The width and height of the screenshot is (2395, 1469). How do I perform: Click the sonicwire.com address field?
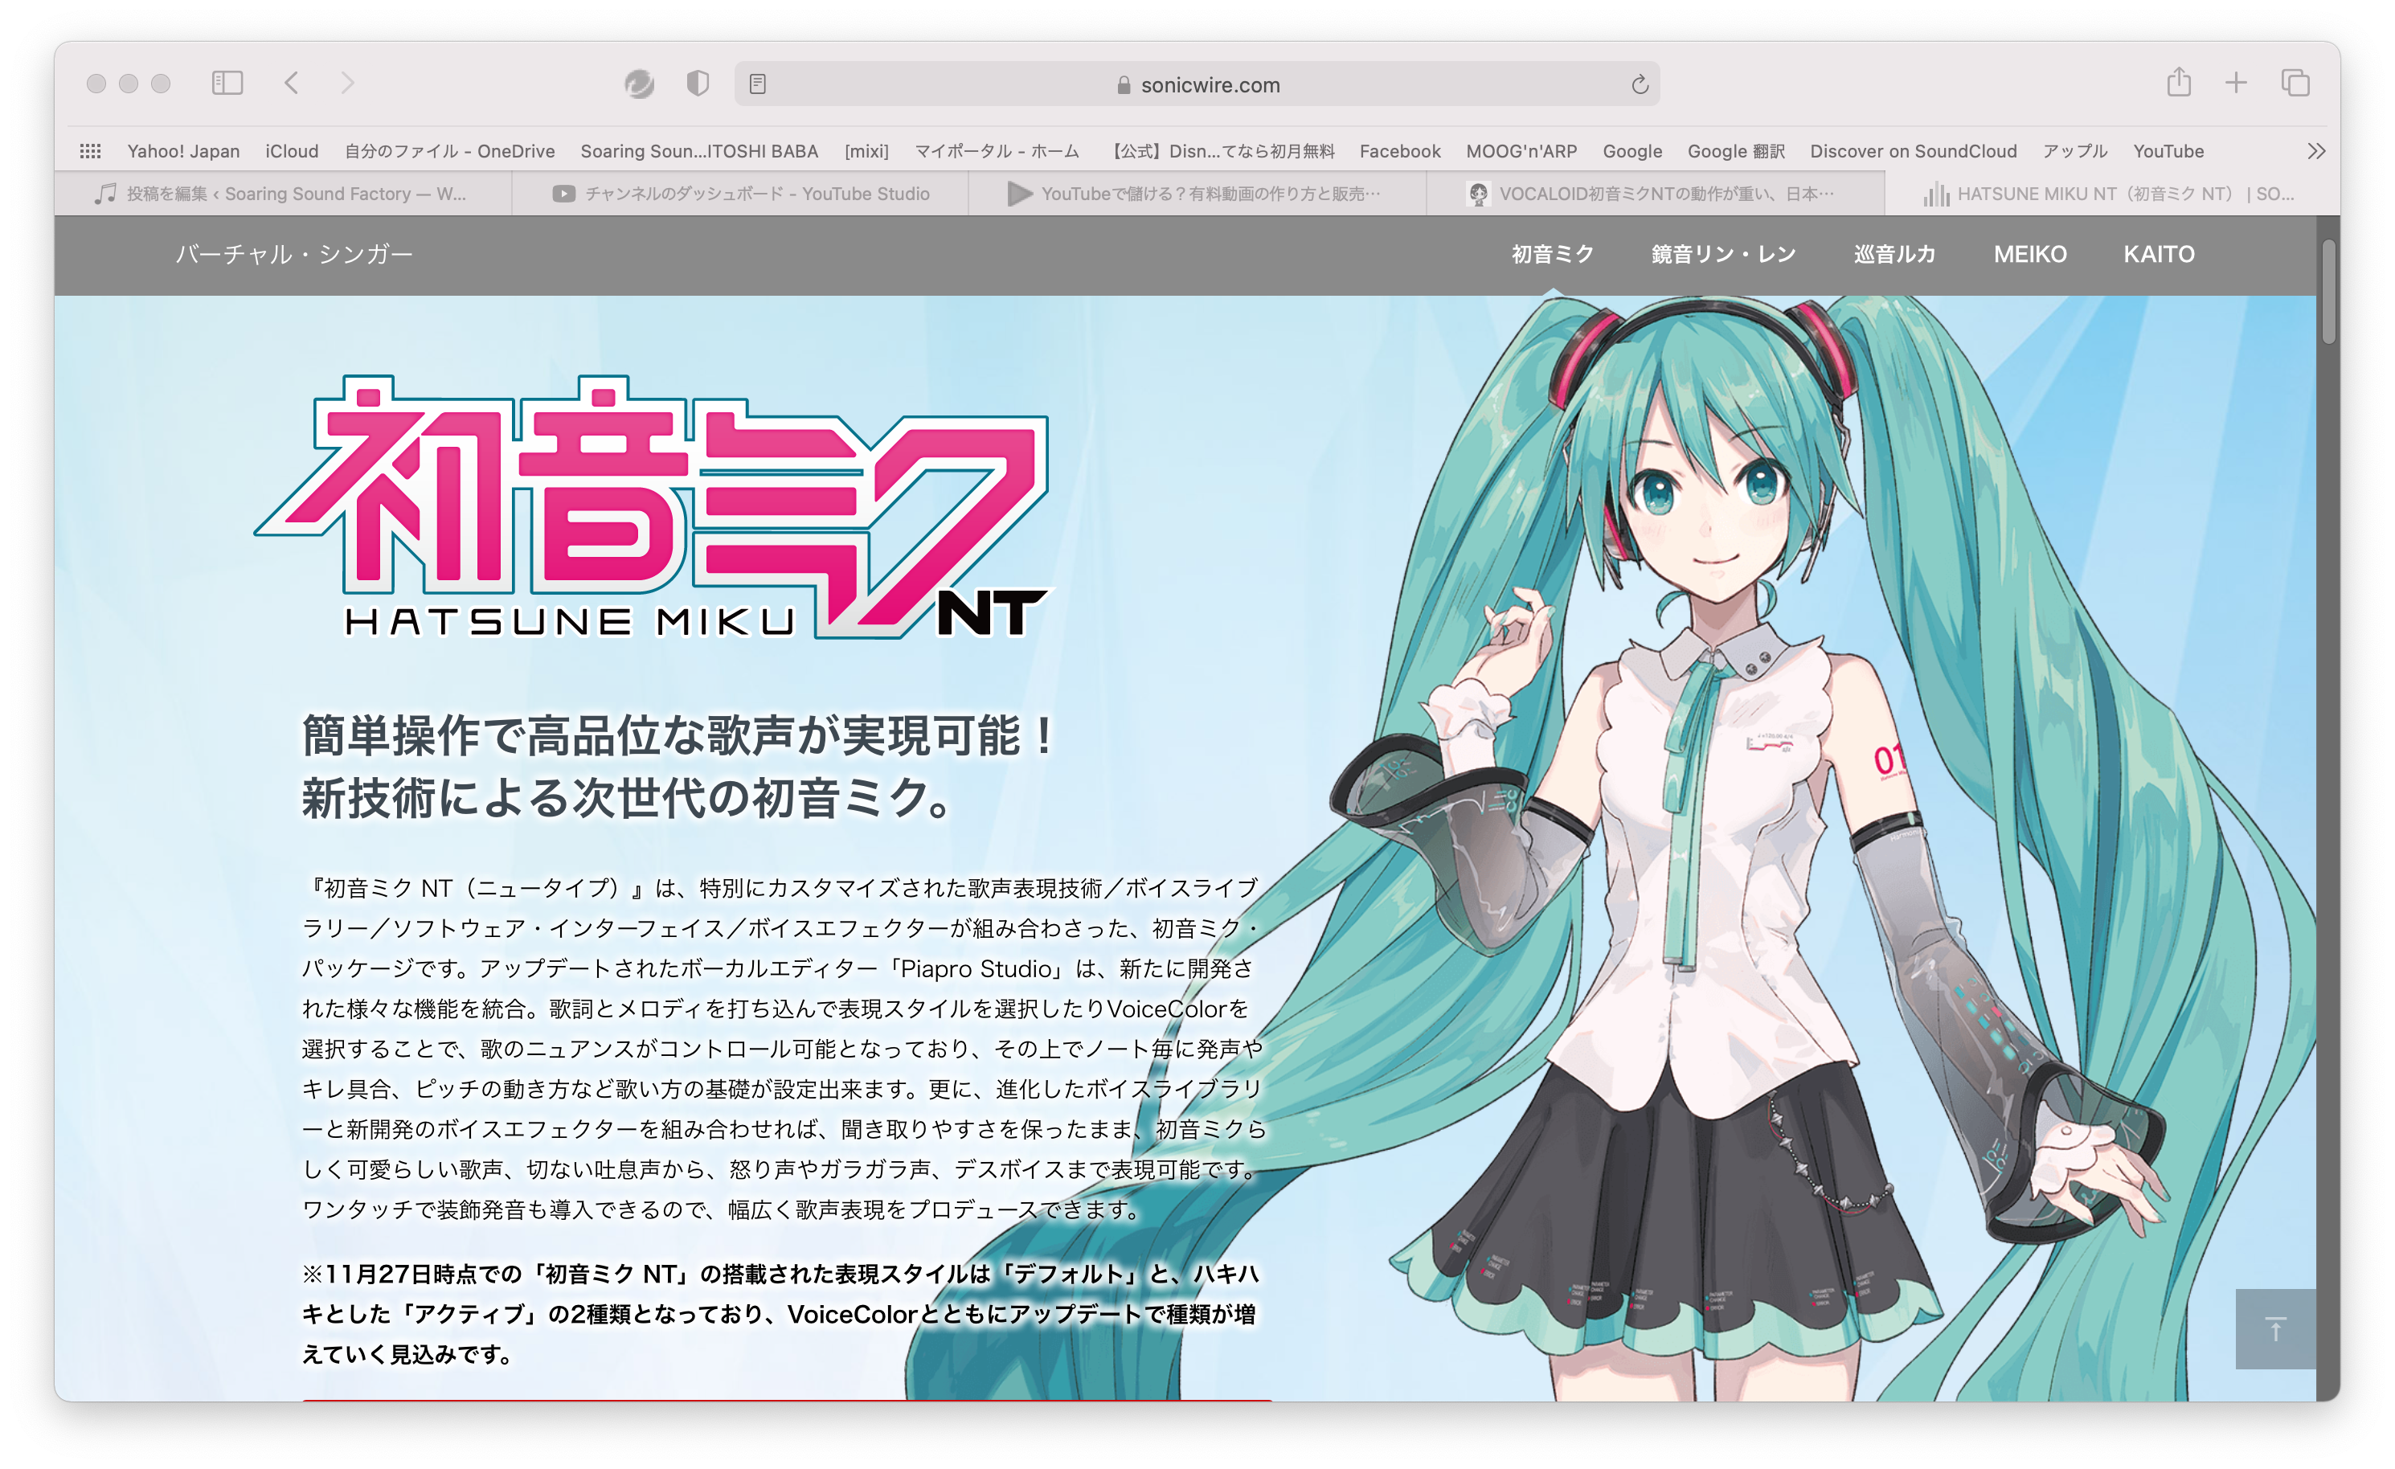(x=1197, y=84)
